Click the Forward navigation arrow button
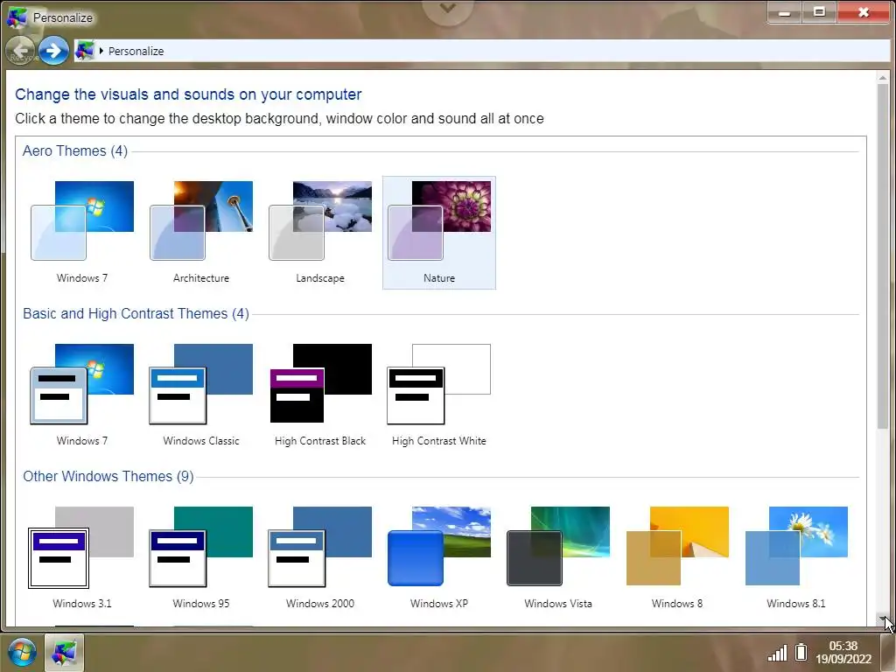The image size is (896, 672). pos(53,51)
